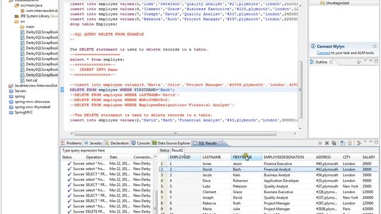
Task: Open the SQL Results view menu triangle
Action: (x=365, y=142)
